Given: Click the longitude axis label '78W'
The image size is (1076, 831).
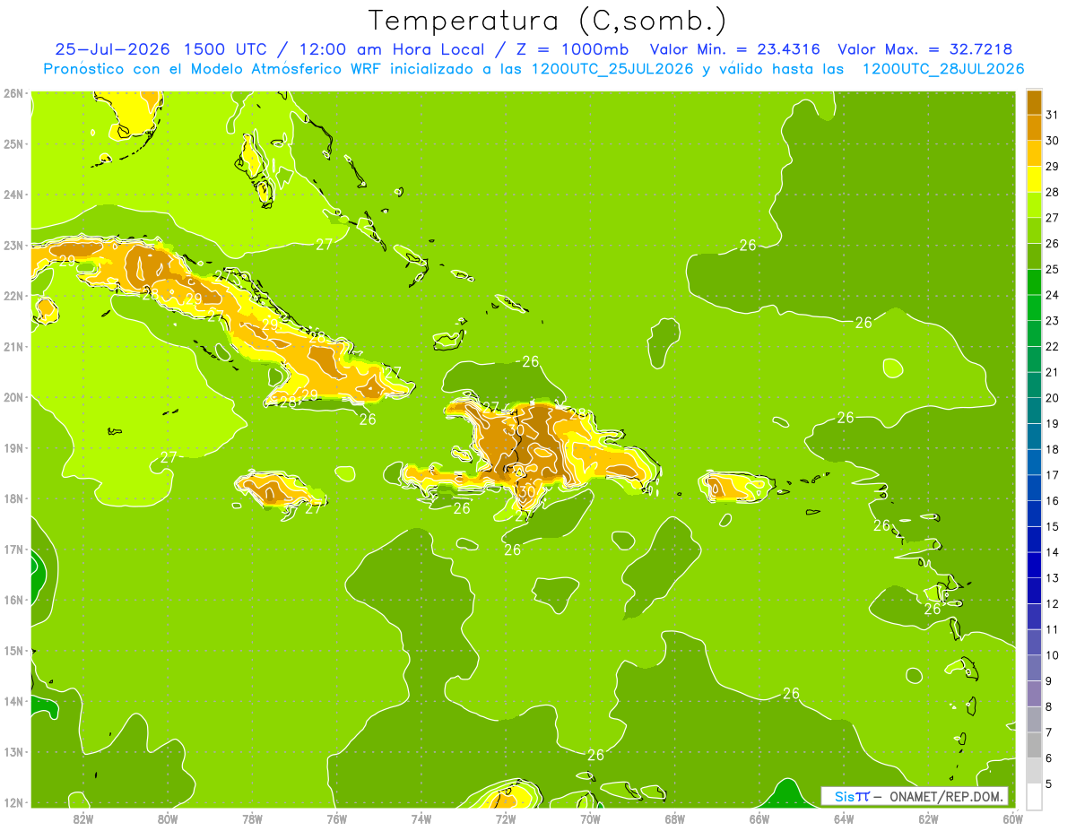Looking at the screenshot, I should click(252, 818).
